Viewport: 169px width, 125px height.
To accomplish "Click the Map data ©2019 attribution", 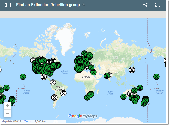I will click(11, 121).
